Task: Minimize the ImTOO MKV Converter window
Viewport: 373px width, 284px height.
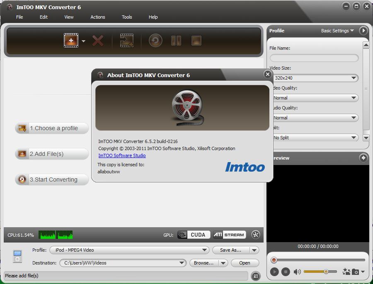Action: tap(346, 7)
